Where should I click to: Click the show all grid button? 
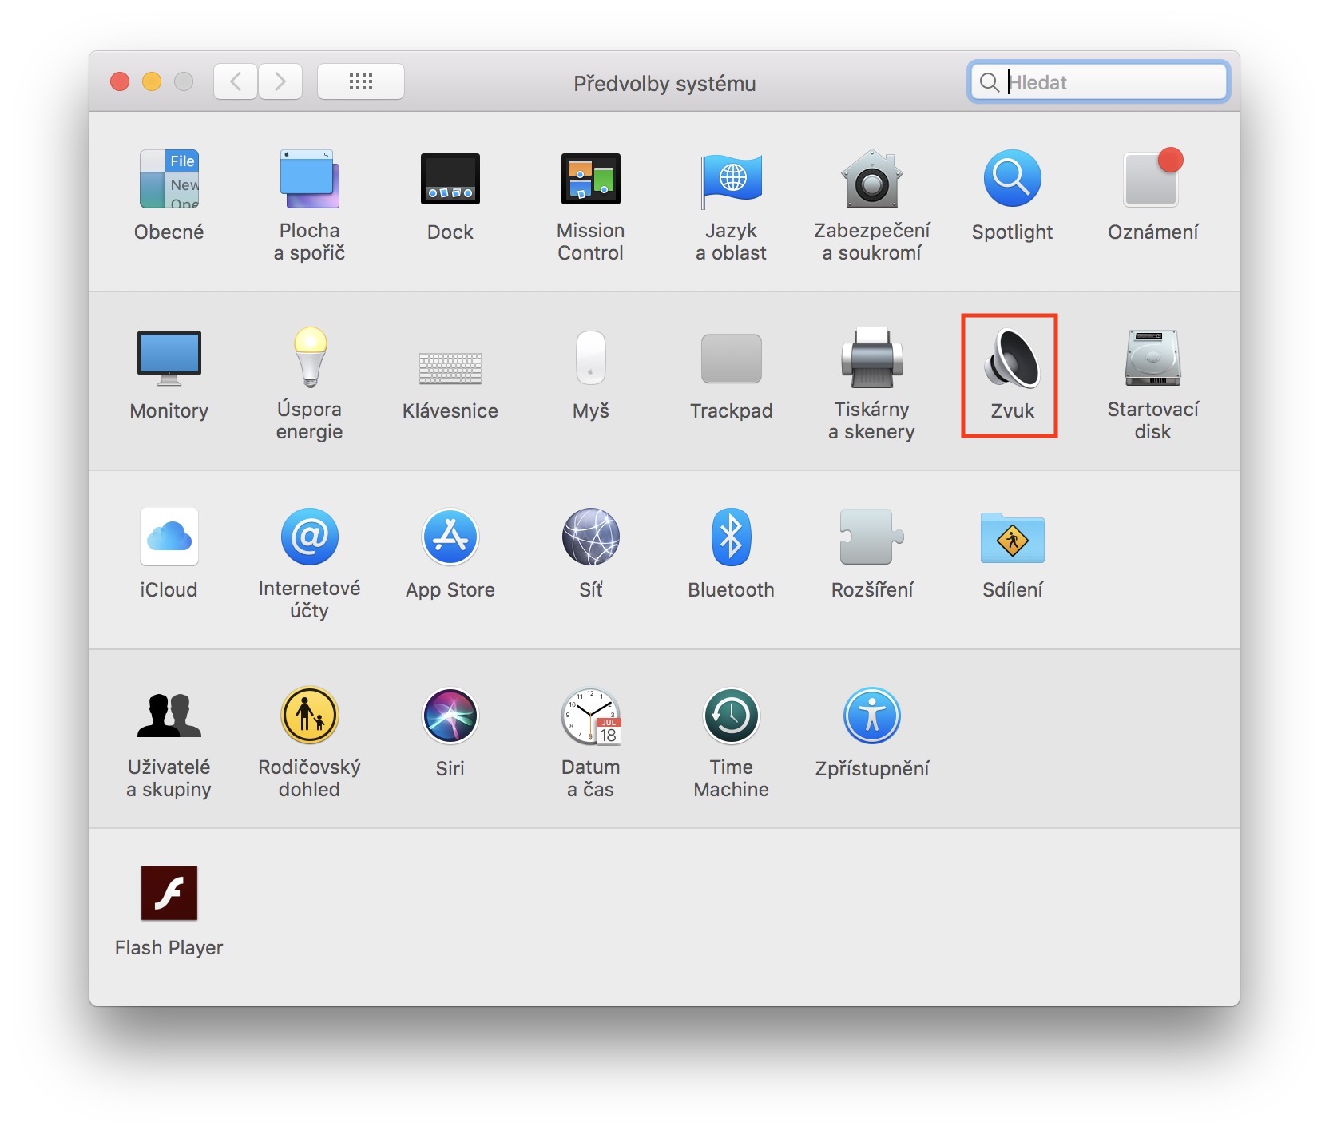[361, 81]
